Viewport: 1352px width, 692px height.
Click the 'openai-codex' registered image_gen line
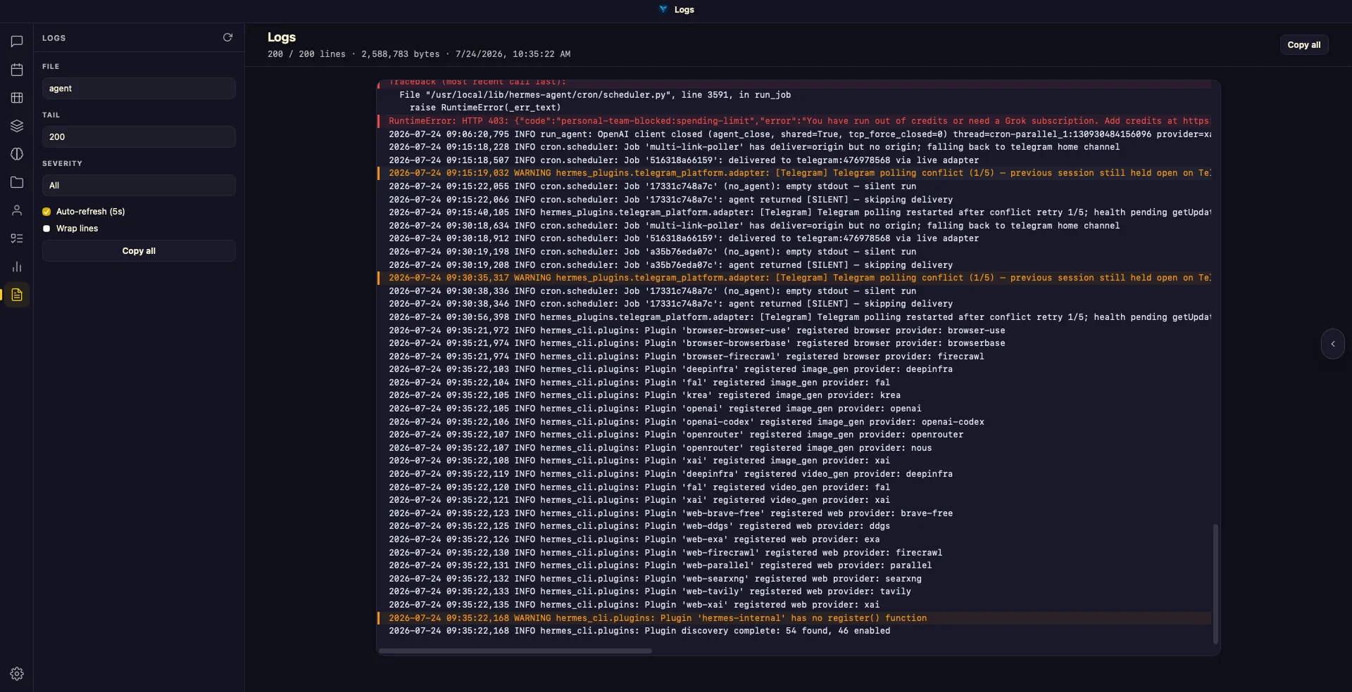click(x=687, y=422)
